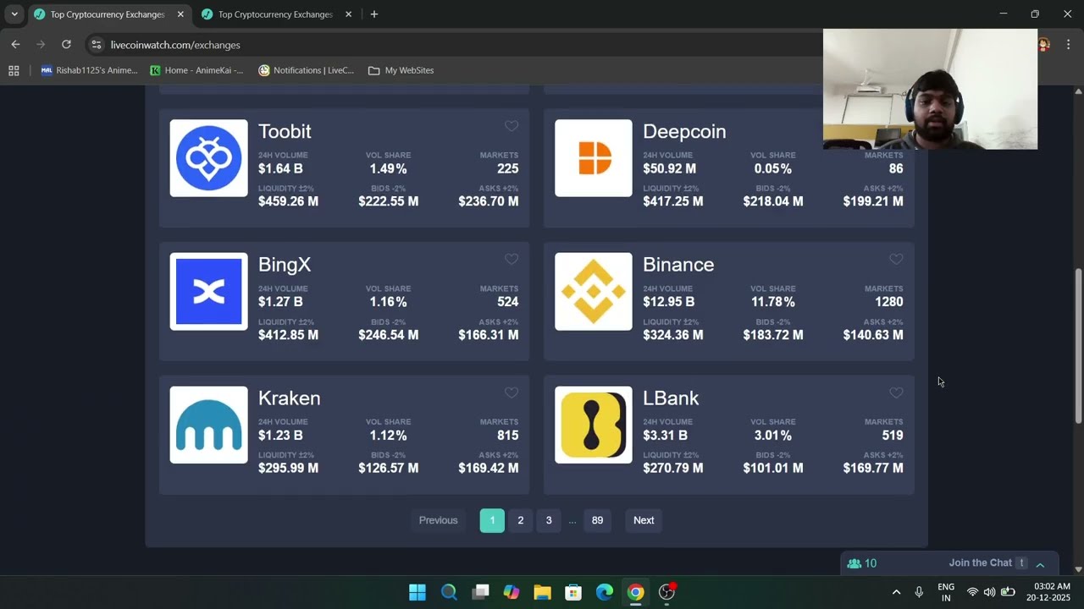This screenshot has width=1084, height=609.
Task: Go back in browser history
Action: coord(15,45)
